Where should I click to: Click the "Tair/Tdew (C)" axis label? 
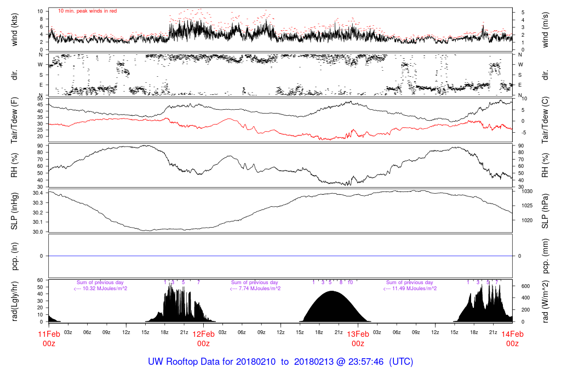[545, 120]
